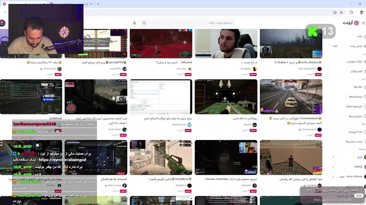Click the تاریخچه تماشا history icon
Screen dimensions: 366x205
365,106
